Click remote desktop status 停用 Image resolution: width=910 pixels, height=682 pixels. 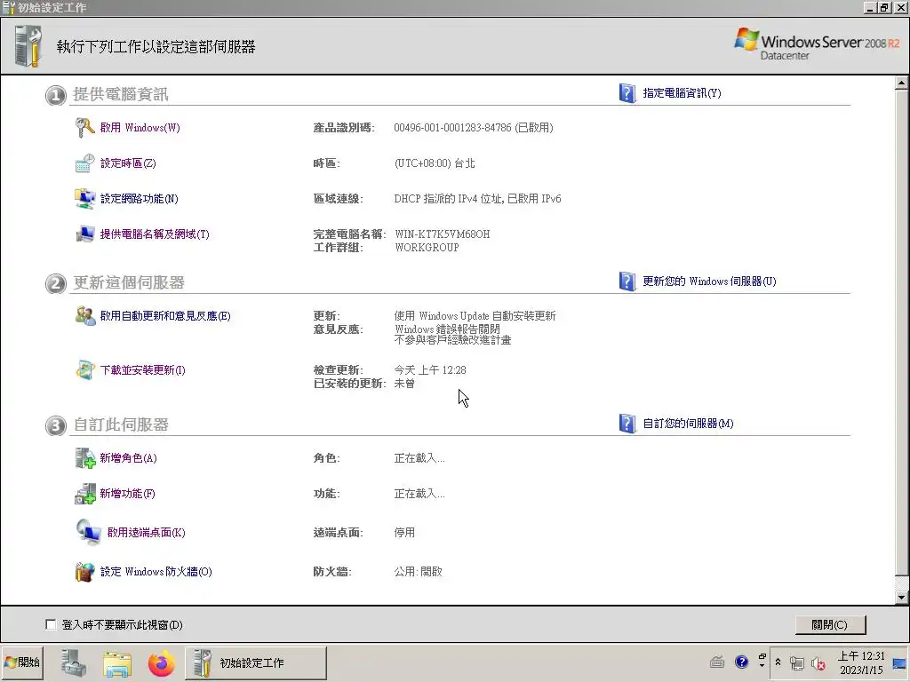pos(404,533)
